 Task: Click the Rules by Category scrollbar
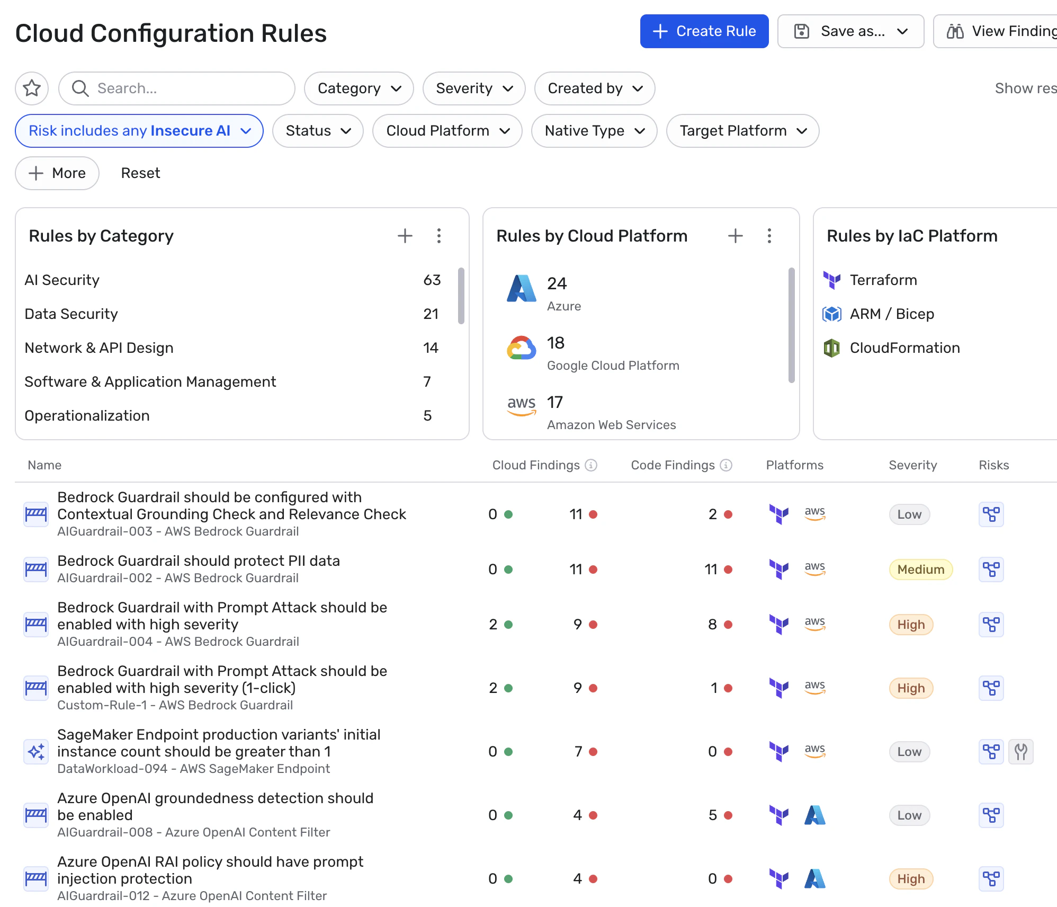coord(461,296)
